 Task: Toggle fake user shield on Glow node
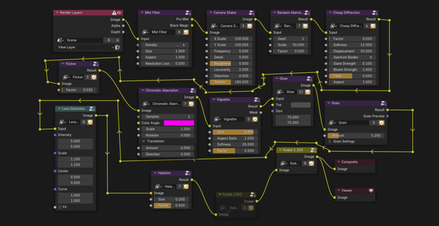pos(308,92)
